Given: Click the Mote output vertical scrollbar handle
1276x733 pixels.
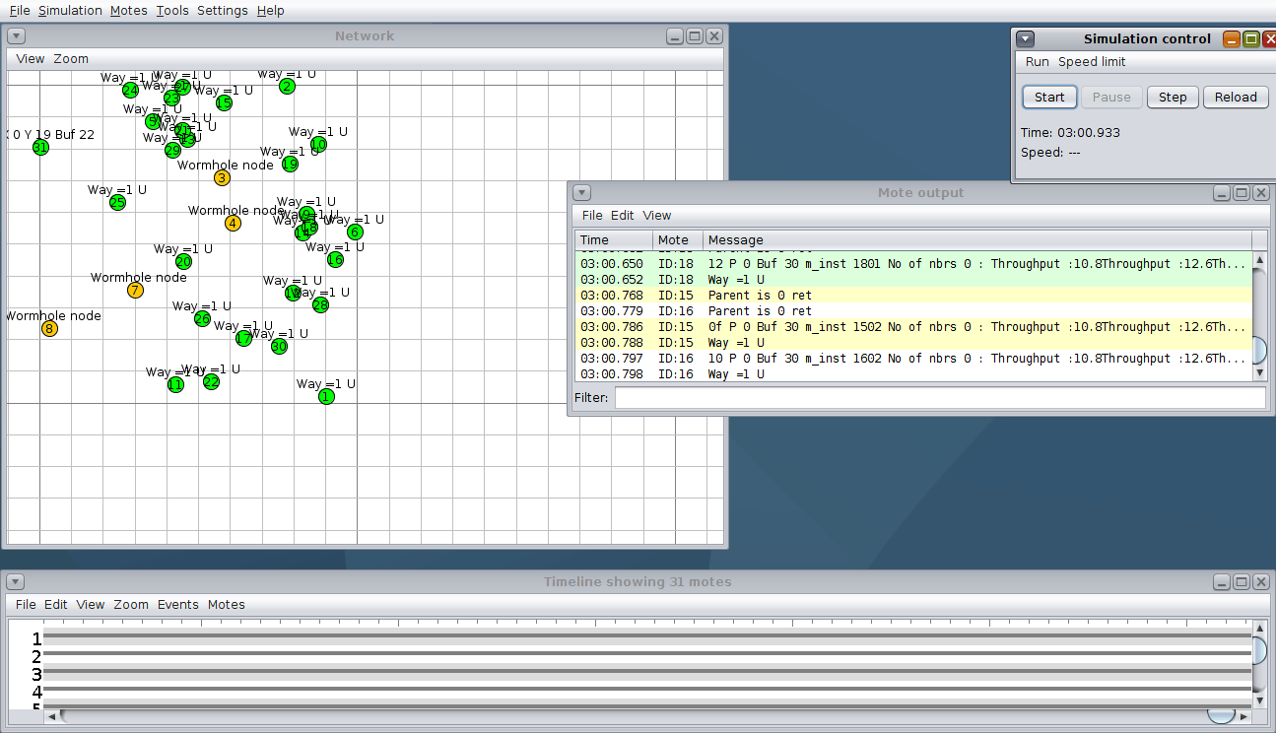Looking at the screenshot, I should point(1259,349).
